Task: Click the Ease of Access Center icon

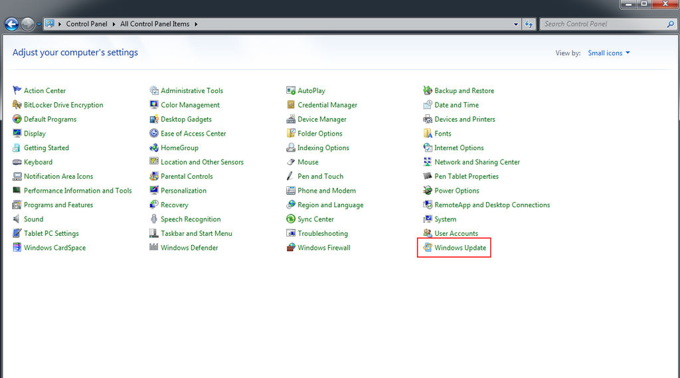Action: 154,134
